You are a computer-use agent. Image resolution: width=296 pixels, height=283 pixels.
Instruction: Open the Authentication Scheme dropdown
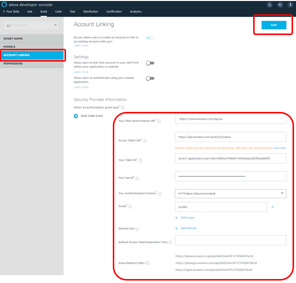point(230,194)
